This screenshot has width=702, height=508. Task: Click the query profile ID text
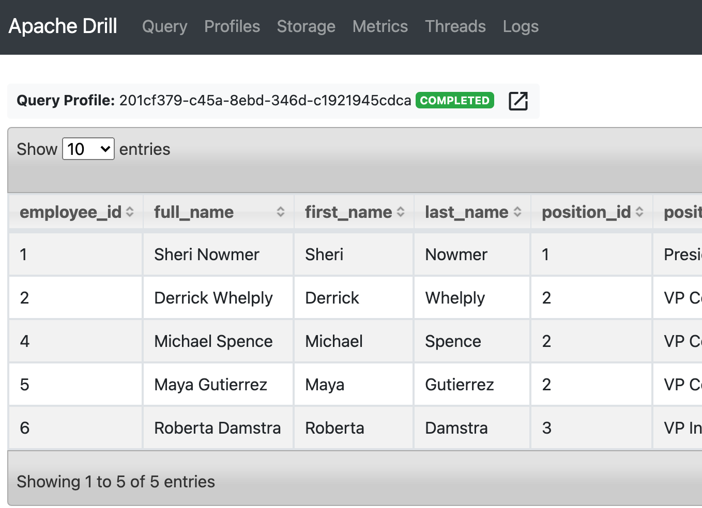click(265, 100)
